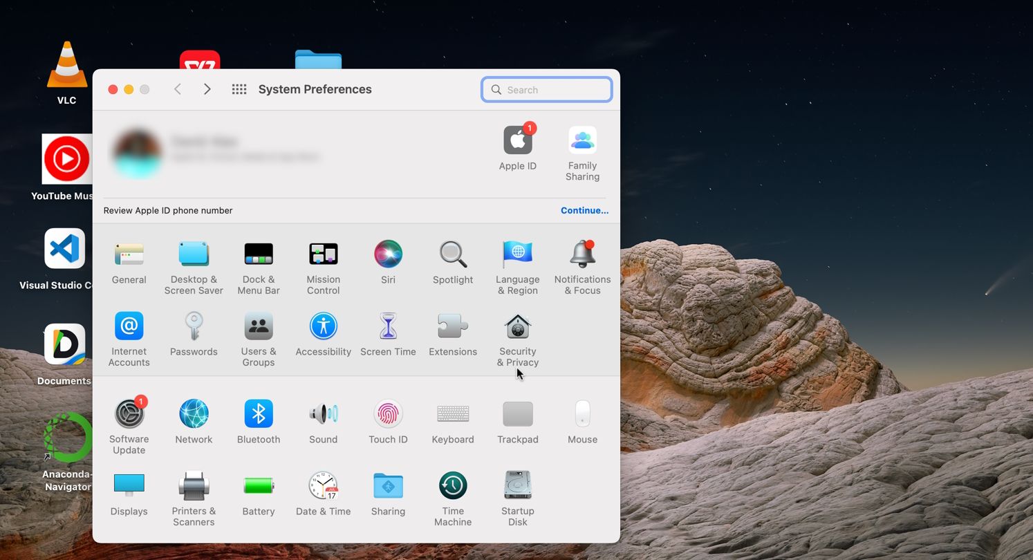Open VLC from the desktop

click(67, 66)
